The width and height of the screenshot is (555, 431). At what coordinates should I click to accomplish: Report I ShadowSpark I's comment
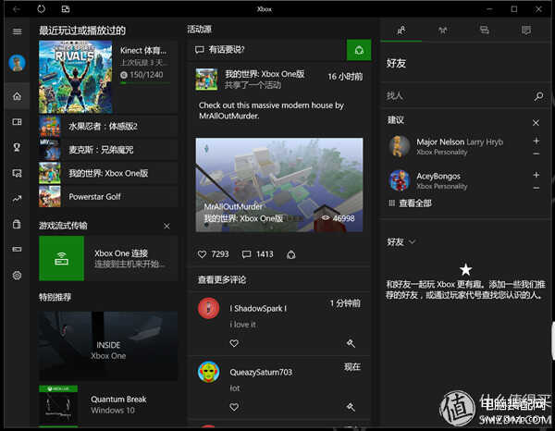tap(351, 343)
